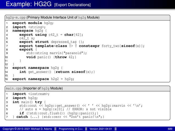Click the 'c42_t x;' declaration line
The height and width of the screenshot is (131, 175).
(x=27, y=38)
